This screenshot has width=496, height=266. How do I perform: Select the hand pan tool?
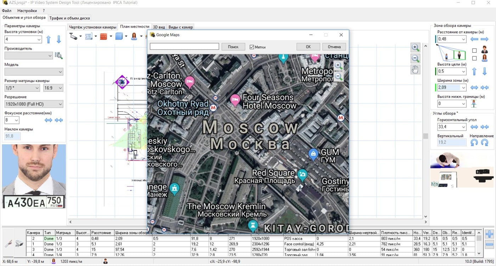tap(415, 70)
